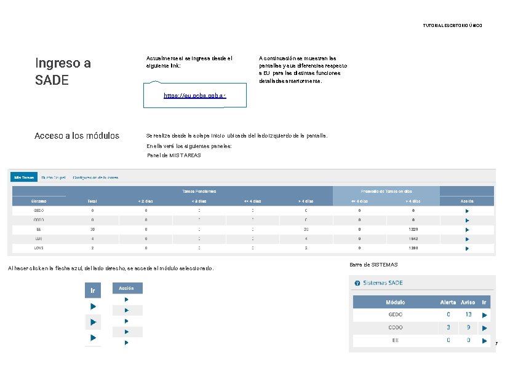Select the 1229 average value in EE row
Screen dimensions: 518x366
tap(413, 229)
